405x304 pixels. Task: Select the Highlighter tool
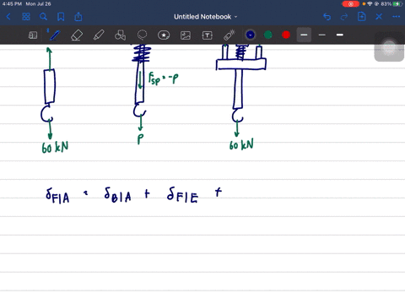click(99, 35)
